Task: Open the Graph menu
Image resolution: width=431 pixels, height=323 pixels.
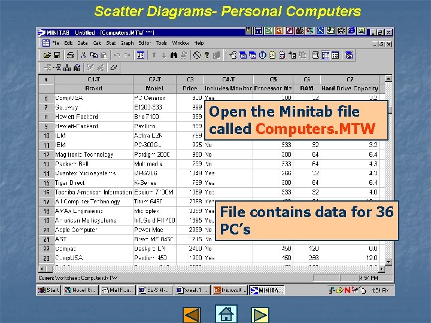Action: [127, 43]
